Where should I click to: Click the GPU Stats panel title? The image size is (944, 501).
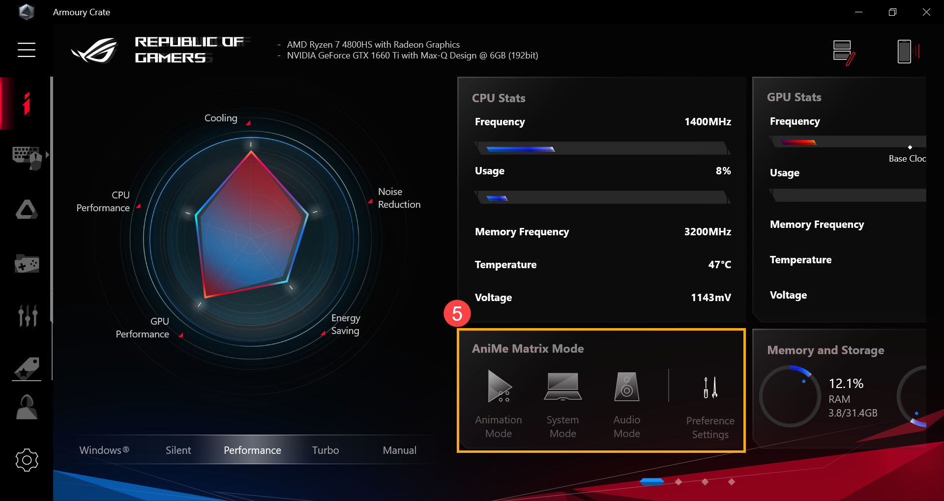pos(794,97)
